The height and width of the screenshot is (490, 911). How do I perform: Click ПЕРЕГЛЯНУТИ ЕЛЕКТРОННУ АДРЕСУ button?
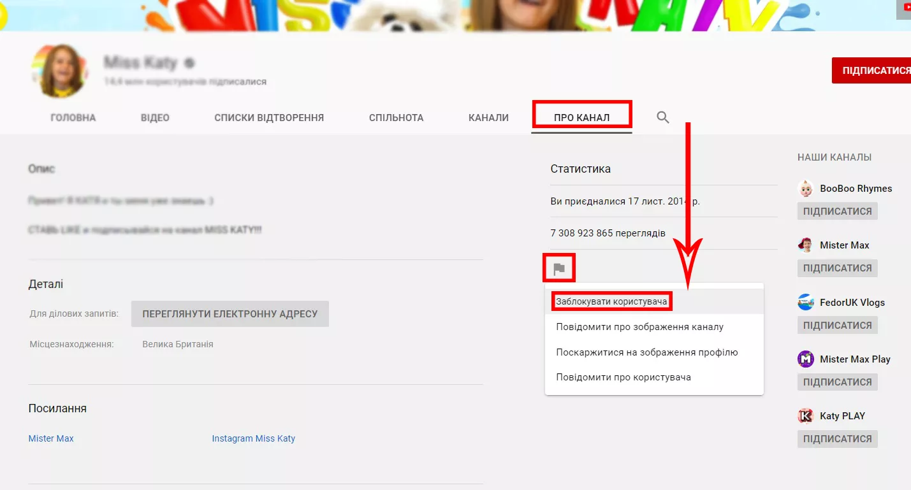coord(230,314)
